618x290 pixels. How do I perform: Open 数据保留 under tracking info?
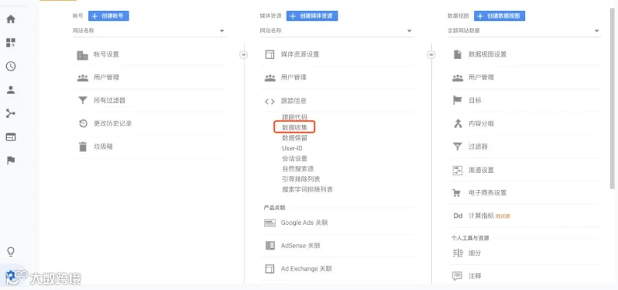(x=295, y=138)
